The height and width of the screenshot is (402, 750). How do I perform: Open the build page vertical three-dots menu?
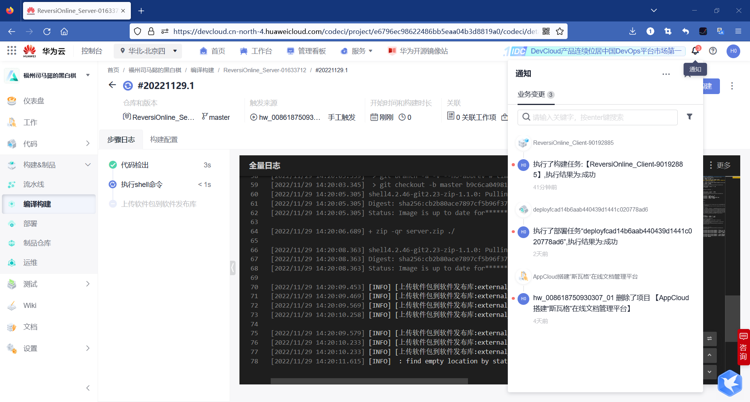point(732,86)
